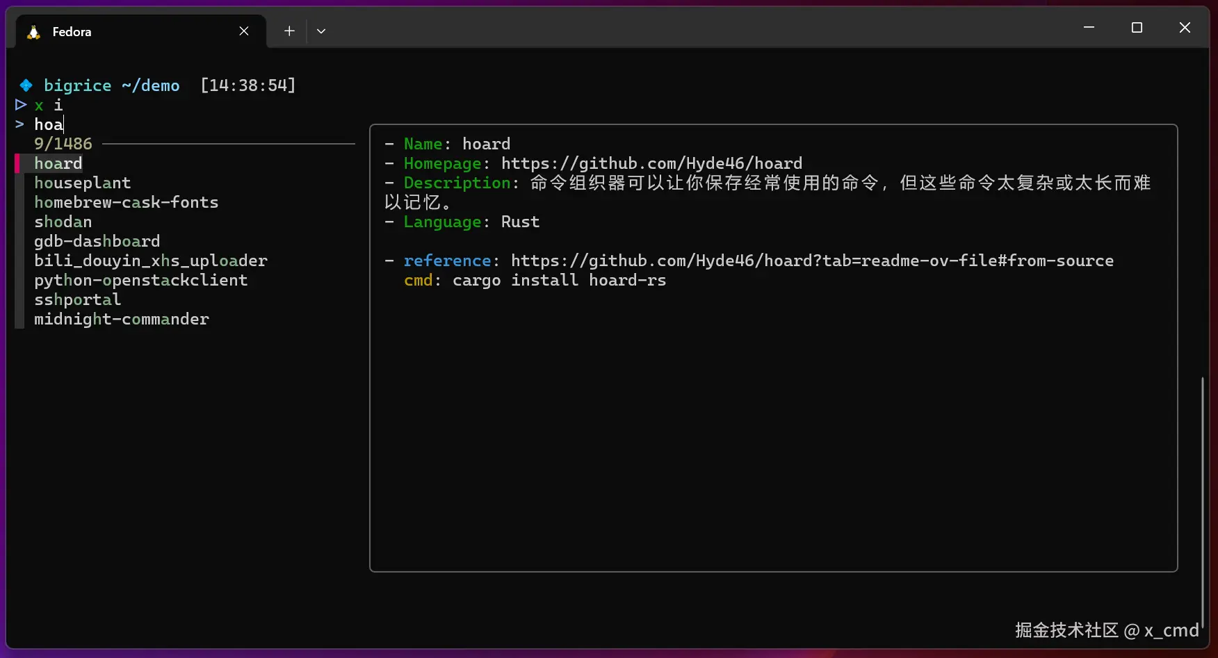Click the terminal vertical scrollbar

[x=1202, y=502]
